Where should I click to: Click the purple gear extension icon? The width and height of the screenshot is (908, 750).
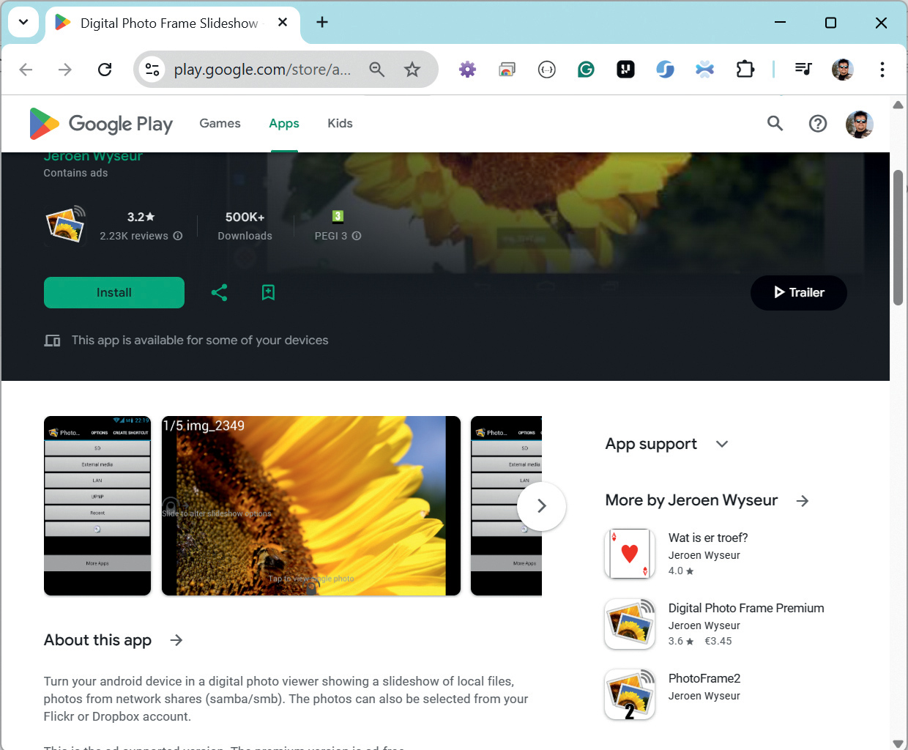pyautogui.click(x=467, y=70)
